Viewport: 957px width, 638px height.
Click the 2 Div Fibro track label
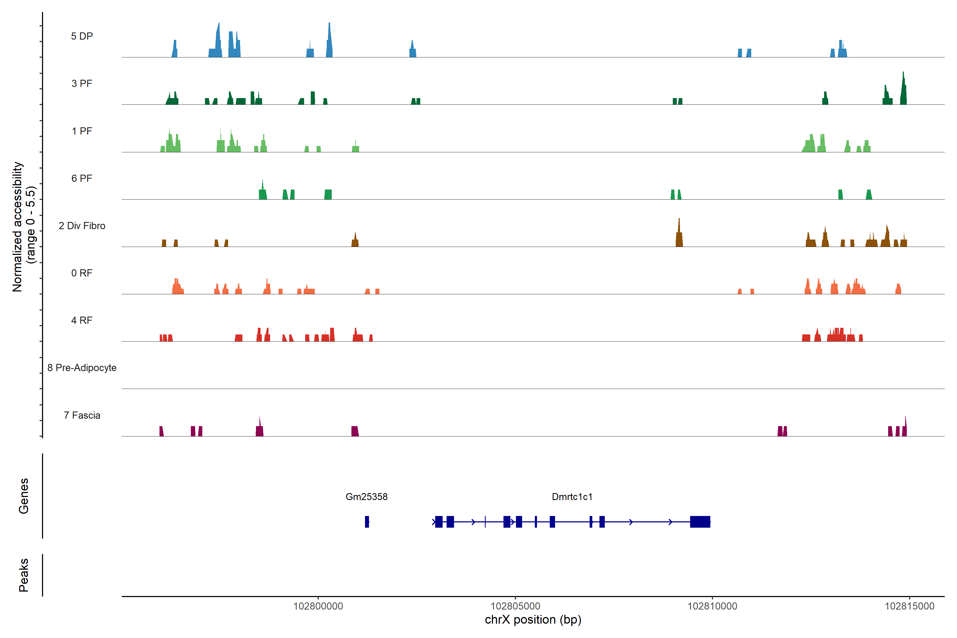coord(82,226)
